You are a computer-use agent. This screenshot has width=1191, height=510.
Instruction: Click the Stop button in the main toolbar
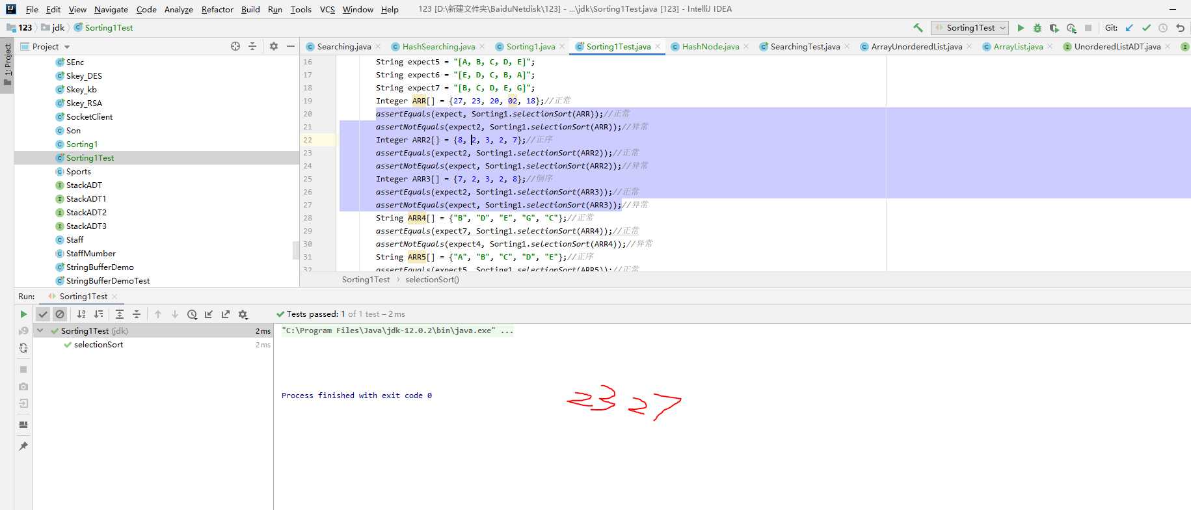pyautogui.click(x=1088, y=28)
